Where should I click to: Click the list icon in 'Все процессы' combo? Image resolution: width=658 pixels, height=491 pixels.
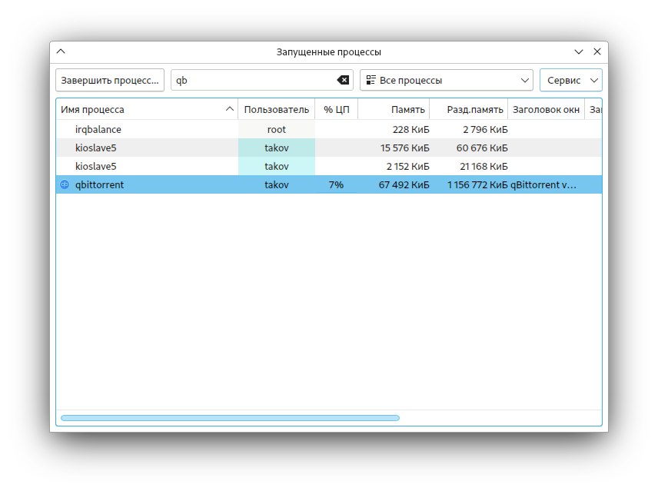(x=371, y=80)
